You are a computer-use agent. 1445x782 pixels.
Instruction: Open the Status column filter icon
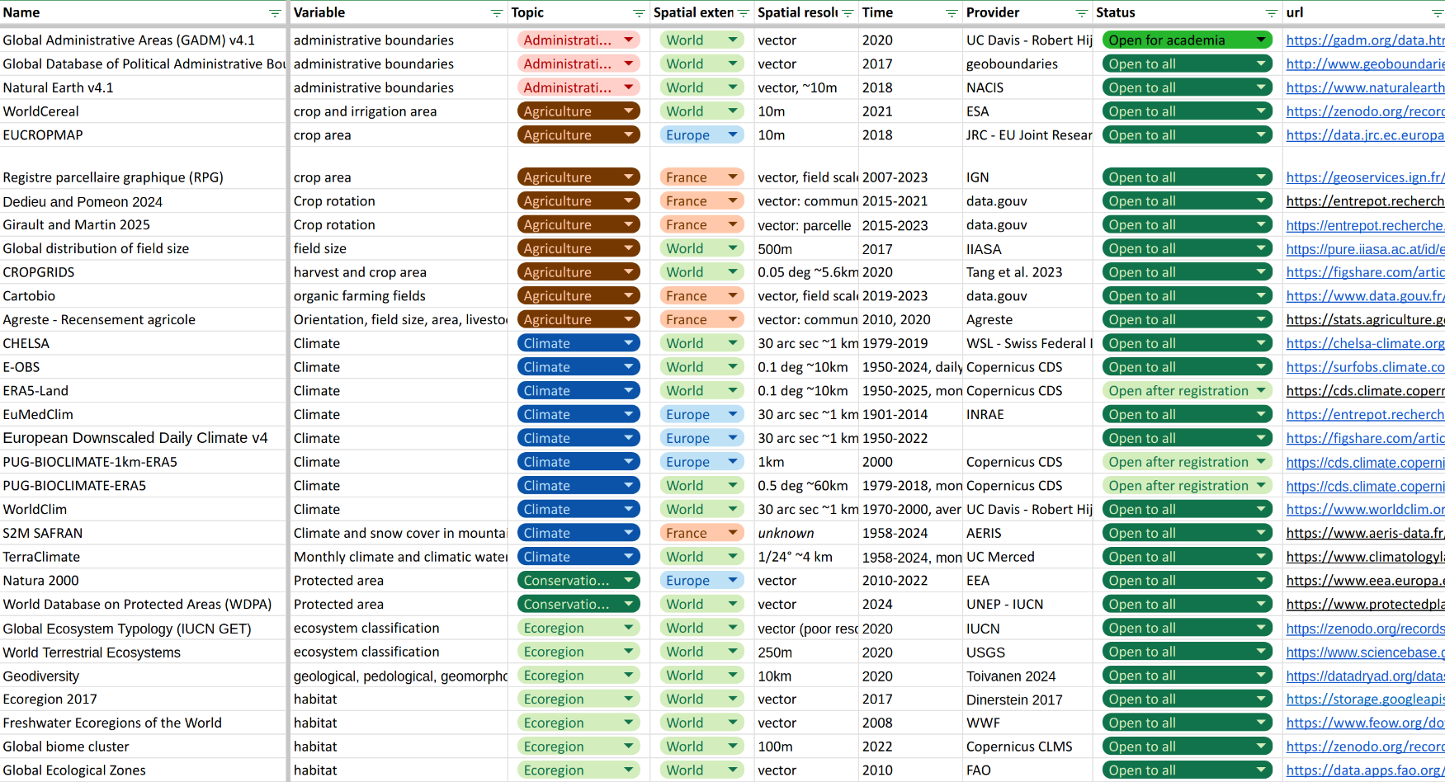[1272, 13]
